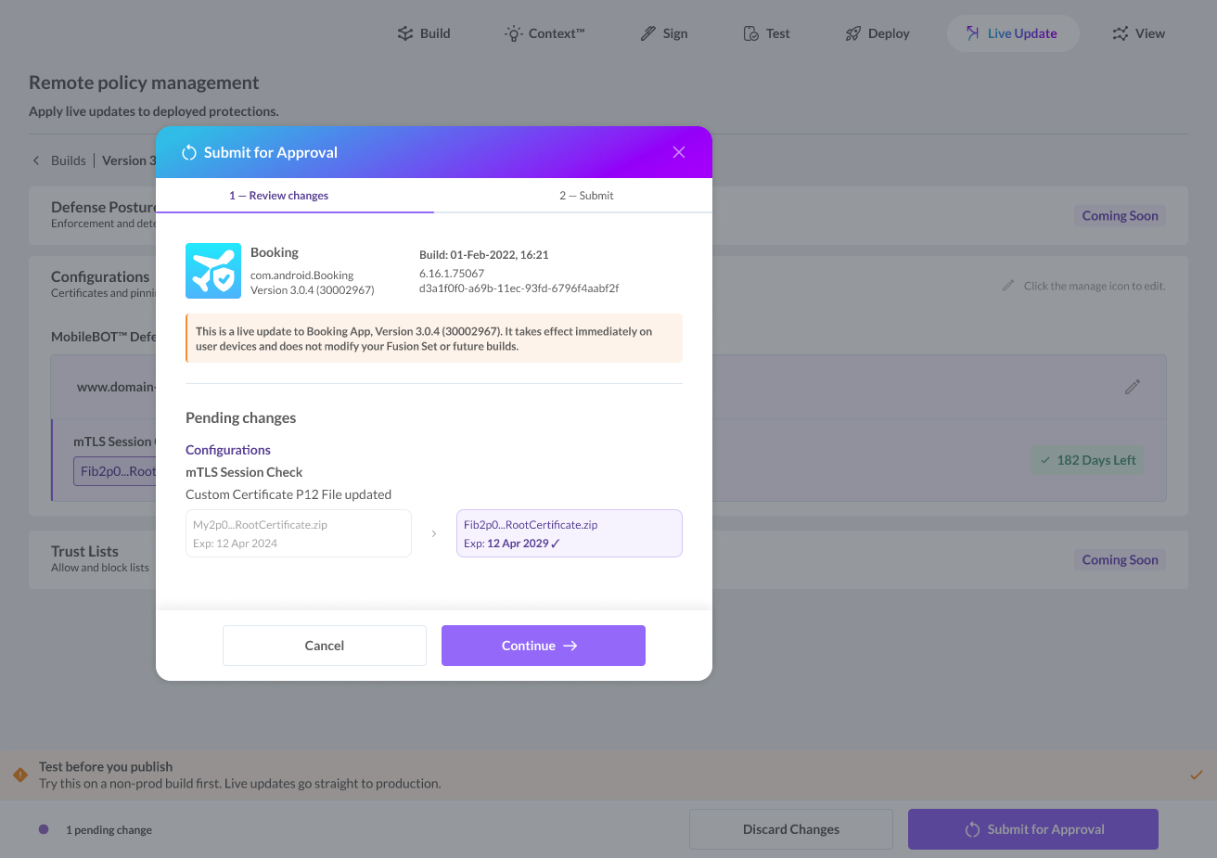1217x858 pixels.
Task: Open the View tab
Action: [x=1138, y=33]
